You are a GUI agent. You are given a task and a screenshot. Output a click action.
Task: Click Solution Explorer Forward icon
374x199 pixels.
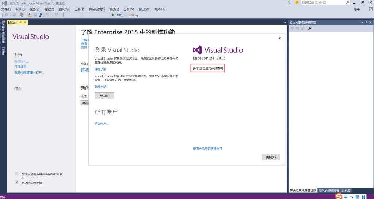coord(297,28)
